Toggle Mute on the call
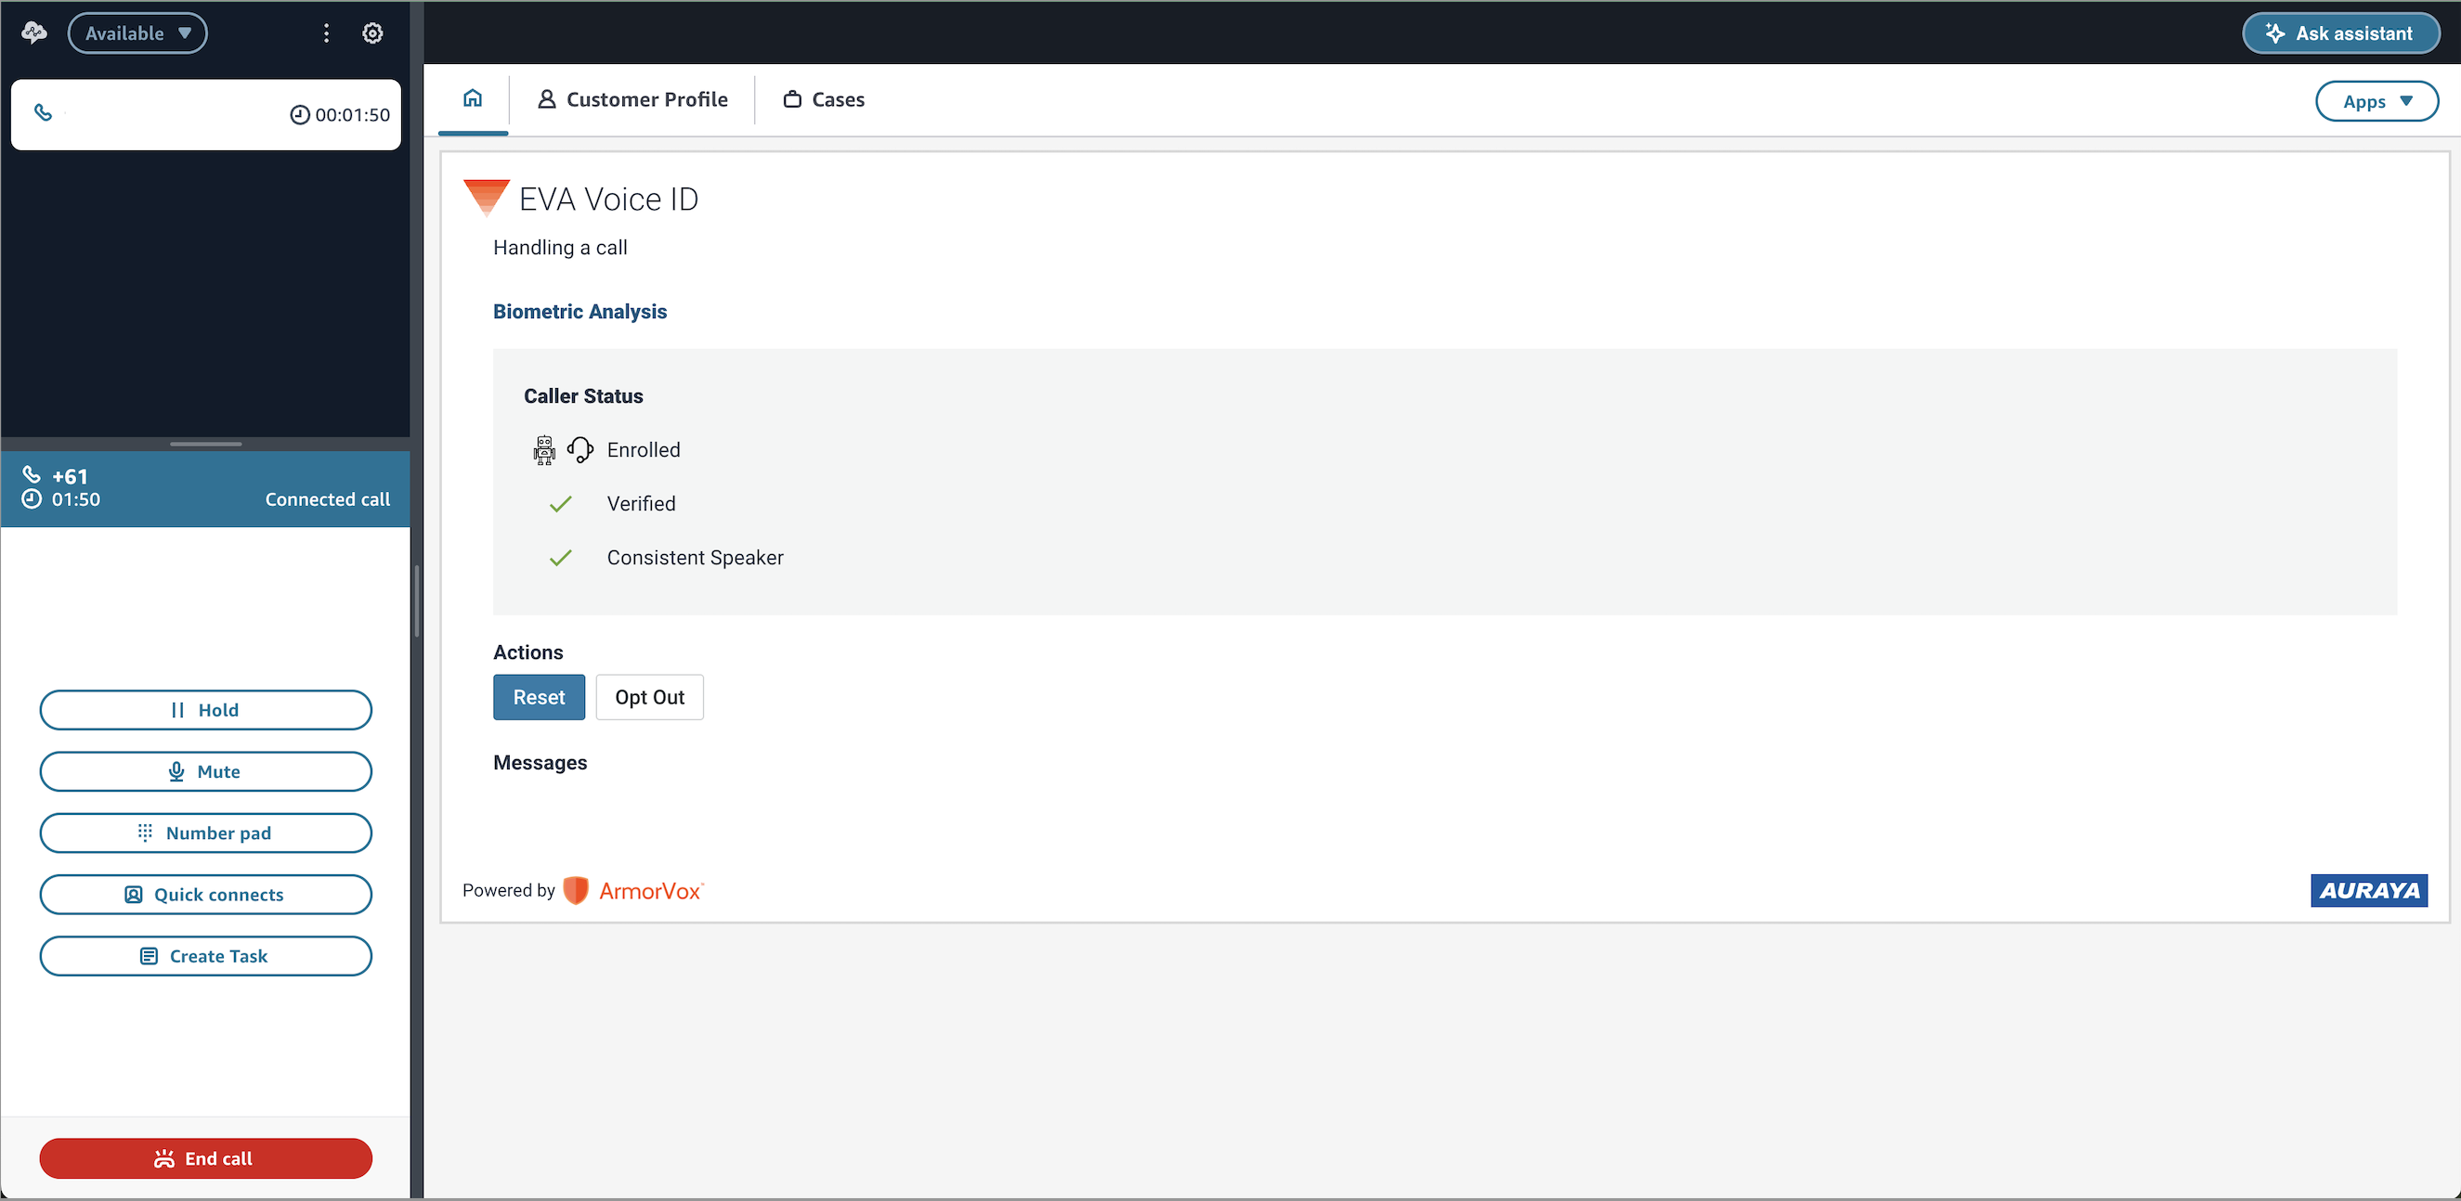The height and width of the screenshot is (1201, 2461). tap(205, 771)
